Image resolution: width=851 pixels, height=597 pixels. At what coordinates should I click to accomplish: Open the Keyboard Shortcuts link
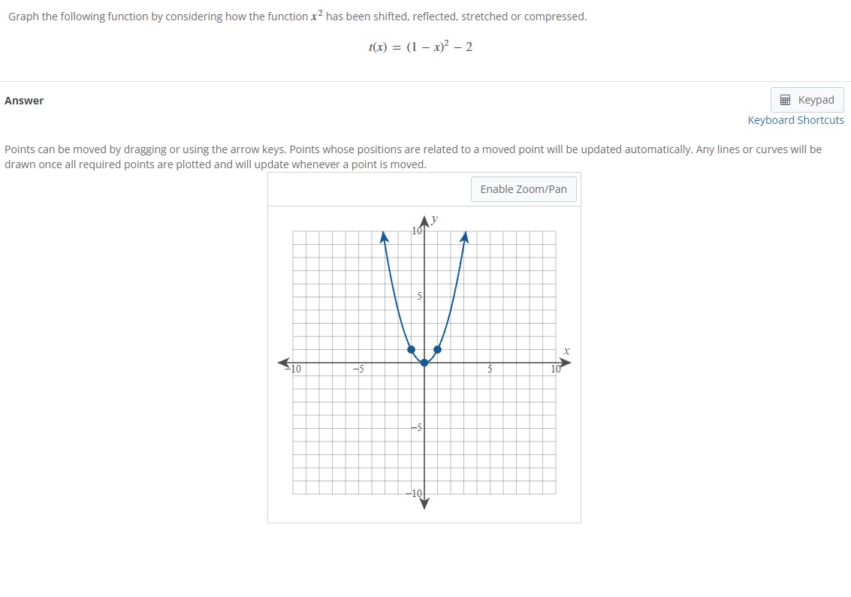click(x=795, y=119)
